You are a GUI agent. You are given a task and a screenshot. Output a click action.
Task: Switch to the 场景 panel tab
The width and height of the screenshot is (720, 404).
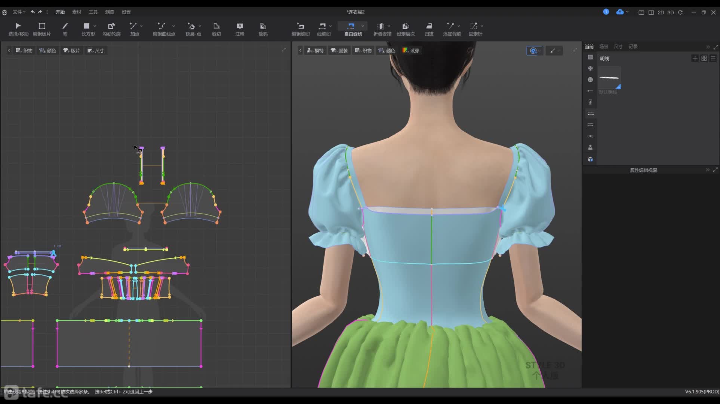click(x=604, y=46)
